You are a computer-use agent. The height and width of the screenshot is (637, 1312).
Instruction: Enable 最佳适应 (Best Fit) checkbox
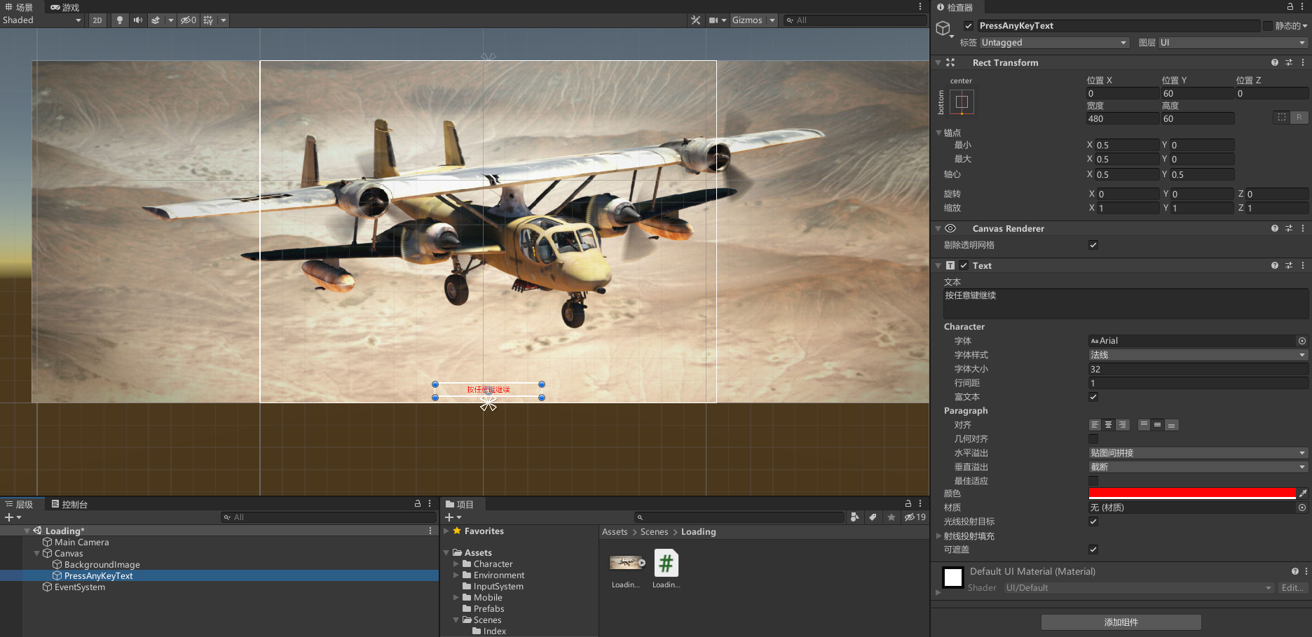[1093, 481]
